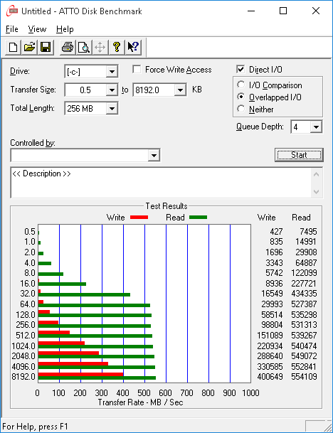The width and height of the screenshot is (333, 433).
Task: Save benchmark results with floppy icon
Action: (x=46, y=47)
